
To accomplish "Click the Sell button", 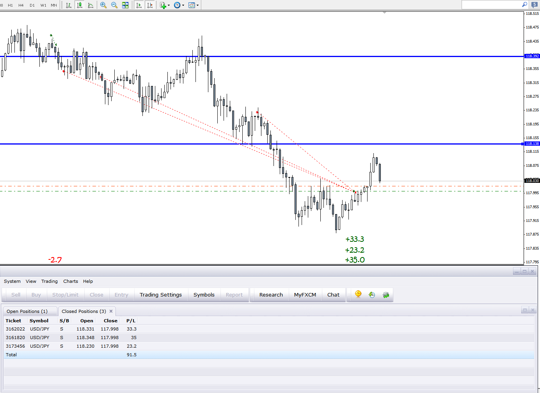I will click(x=16, y=295).
